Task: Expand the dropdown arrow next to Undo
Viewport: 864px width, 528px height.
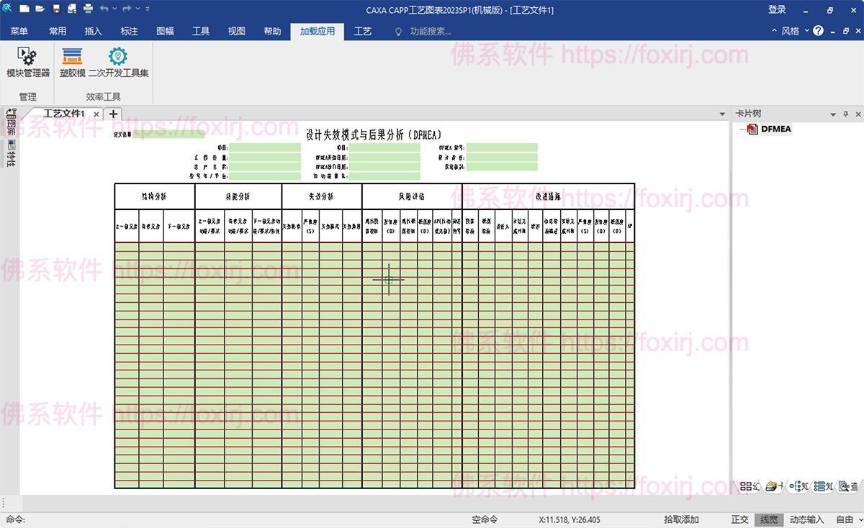Action: [114, 9]
